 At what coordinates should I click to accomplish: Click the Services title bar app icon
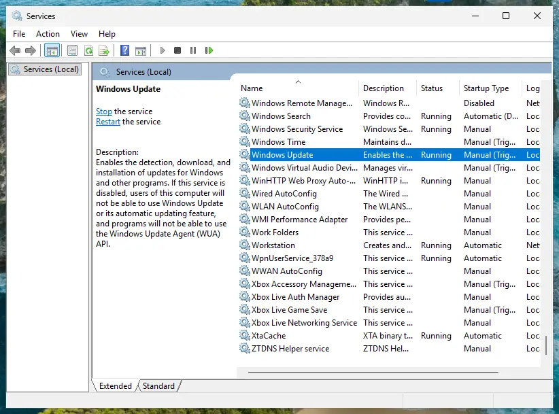tap(17, 16)
